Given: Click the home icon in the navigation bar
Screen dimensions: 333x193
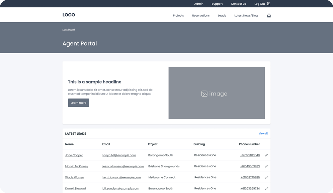Looking at the screenshot, I should coord(269,15).
